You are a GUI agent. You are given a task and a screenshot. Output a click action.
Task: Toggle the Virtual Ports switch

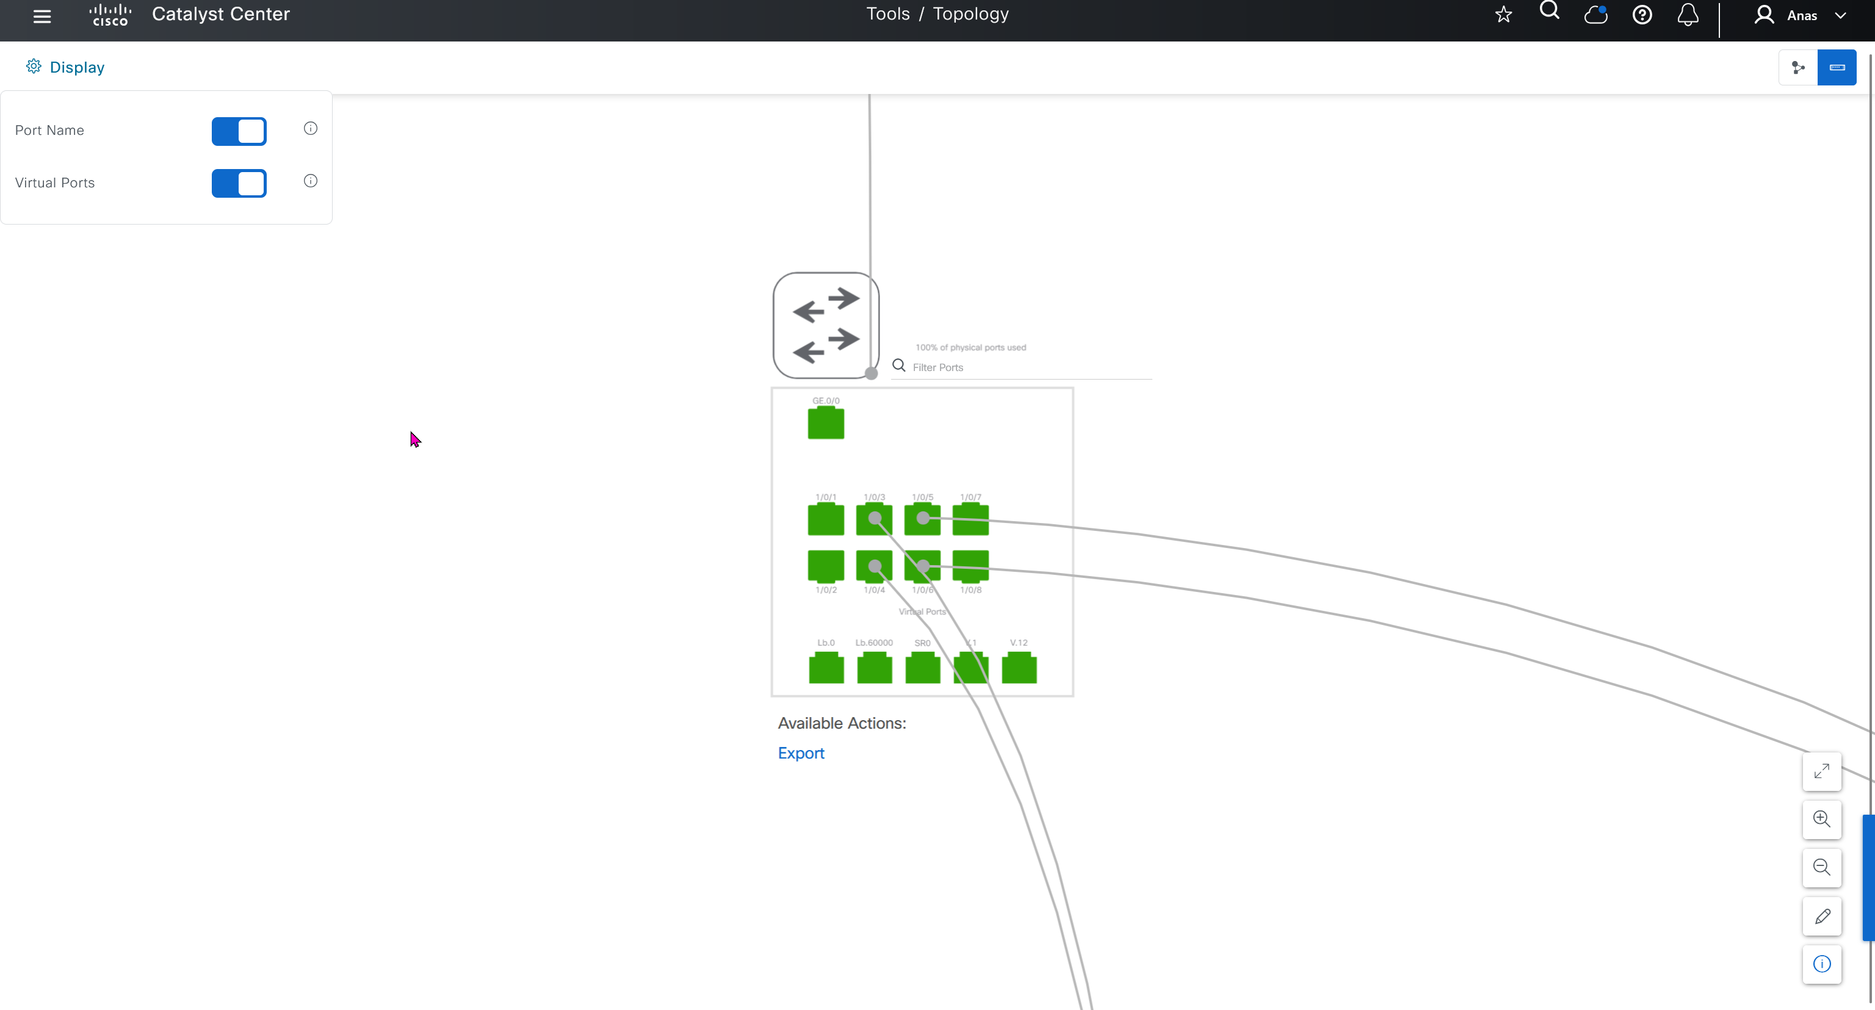click(239, 183)
